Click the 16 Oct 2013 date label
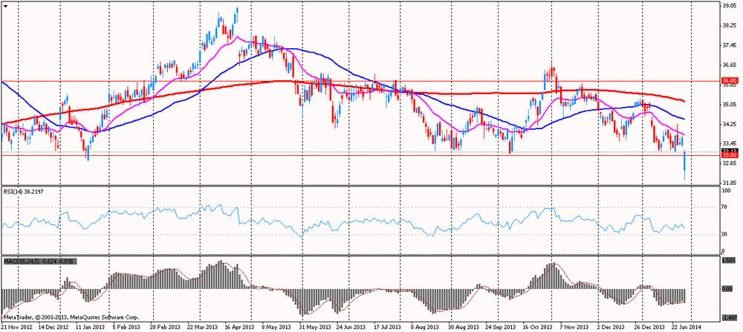This screenshot has width=743, height=332. point(538,327)
